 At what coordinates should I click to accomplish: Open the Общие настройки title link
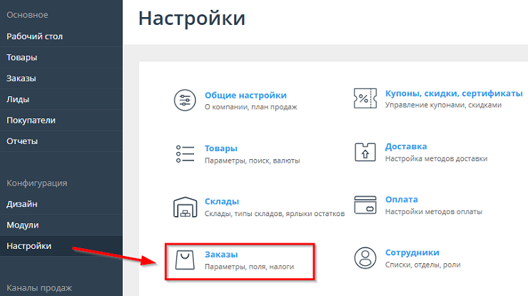[245, 94]
